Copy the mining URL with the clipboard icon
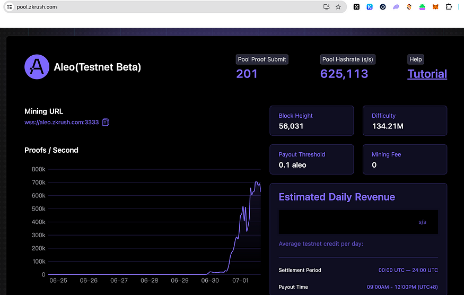Viewport: 464px width, 295px height. pos(106,123)
